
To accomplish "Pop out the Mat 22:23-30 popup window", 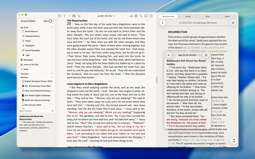I will pos(206,55).
